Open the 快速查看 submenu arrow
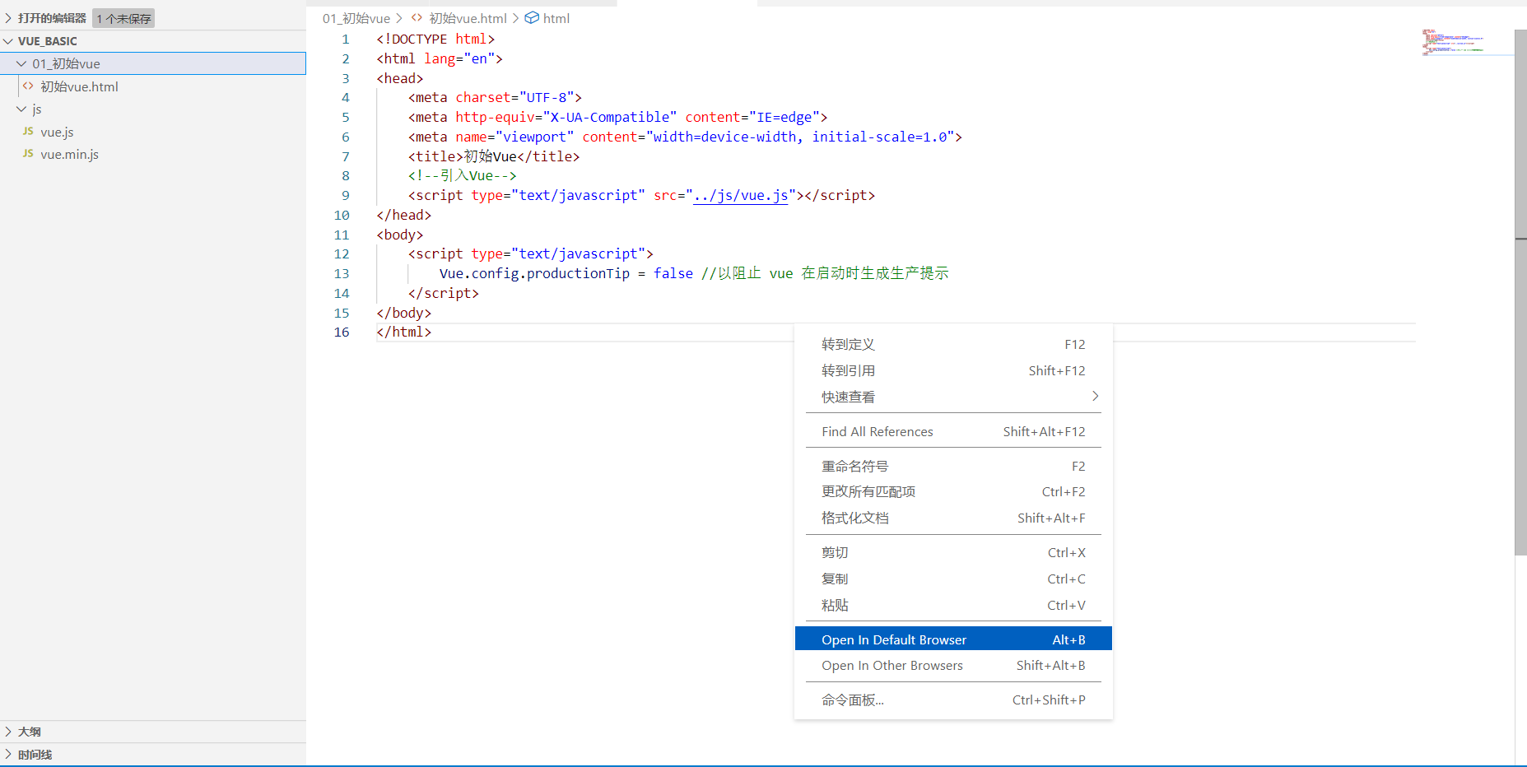Viewport: 1527px width, 767px height. tap(1095, 397)
